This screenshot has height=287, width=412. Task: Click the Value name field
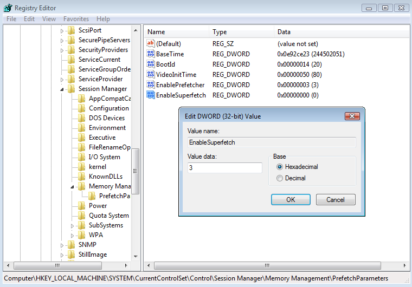pos(272,142)
